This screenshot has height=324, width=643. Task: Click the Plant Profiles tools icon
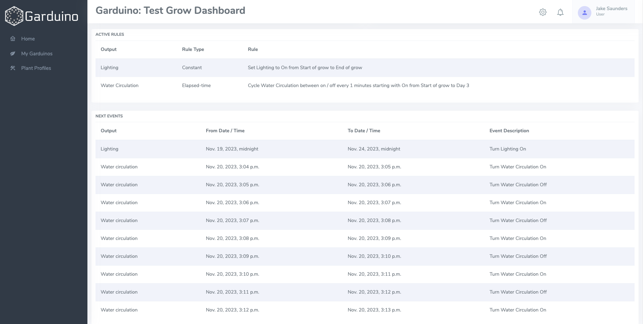tap(13, 68)
